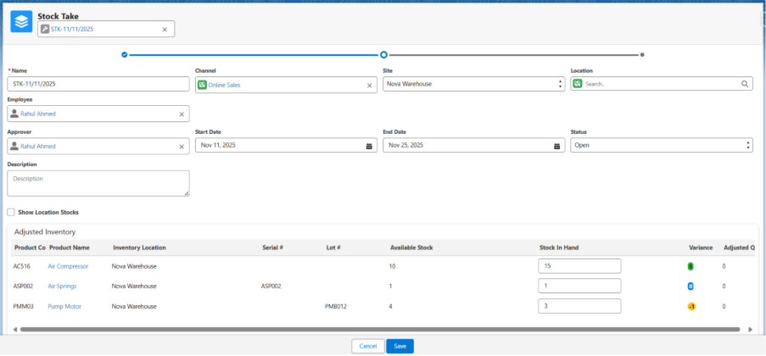Click the green variance badge for Air Compressor
Image resolution: width=766 pixels, height=356 pixels.
pos(691,266)
